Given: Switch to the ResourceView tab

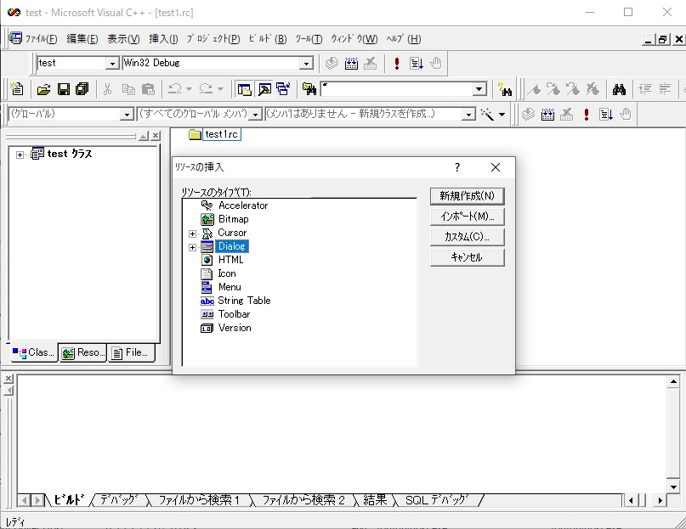Looking at the screenshot, I should [83, 352].
